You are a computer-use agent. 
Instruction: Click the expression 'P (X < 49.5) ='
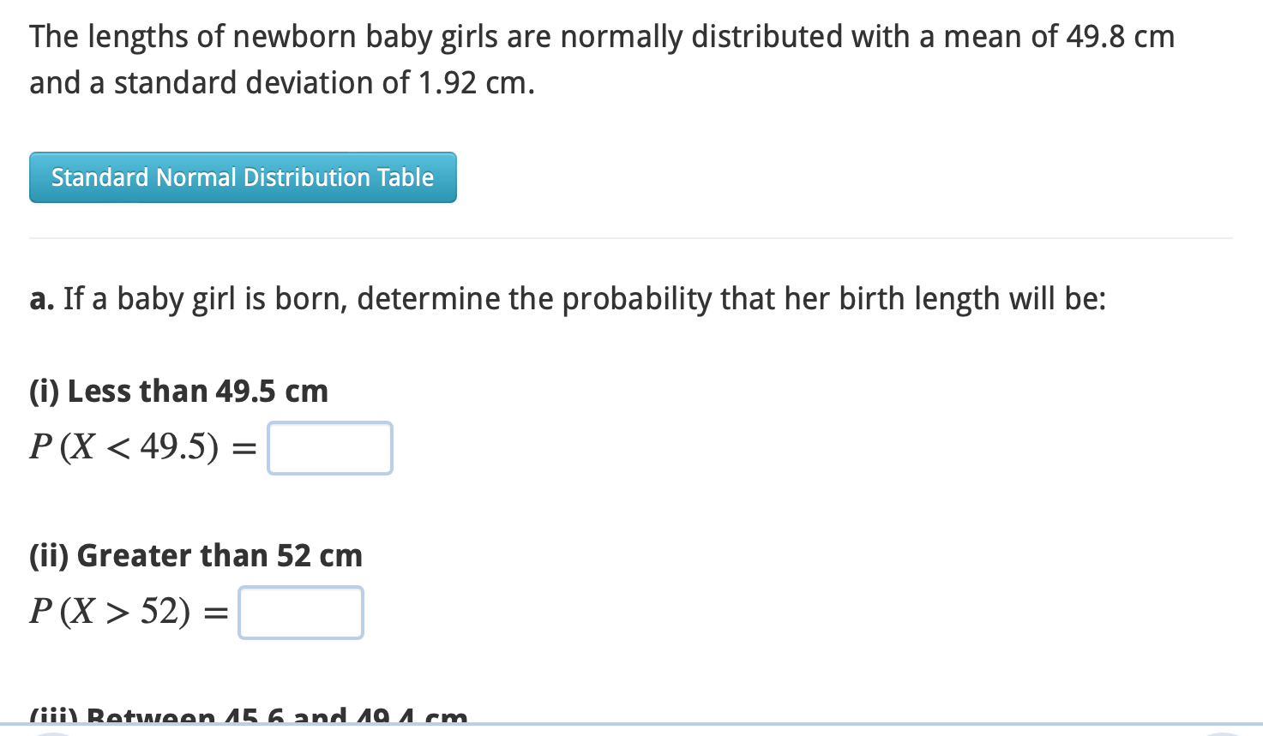(x=140, y=447)
